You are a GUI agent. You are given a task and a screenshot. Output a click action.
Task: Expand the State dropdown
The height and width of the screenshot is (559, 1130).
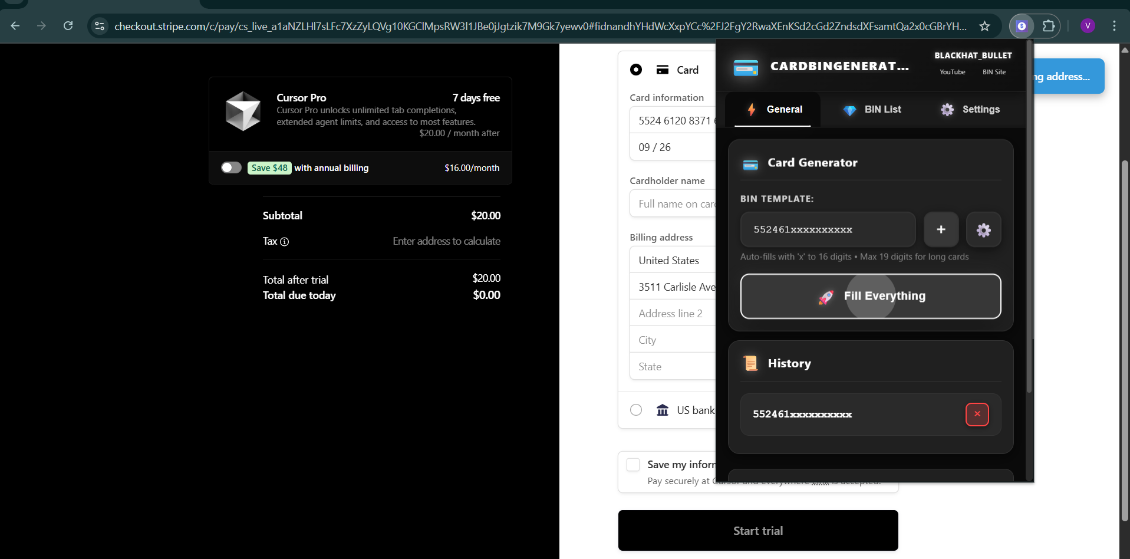click(672, 367)
